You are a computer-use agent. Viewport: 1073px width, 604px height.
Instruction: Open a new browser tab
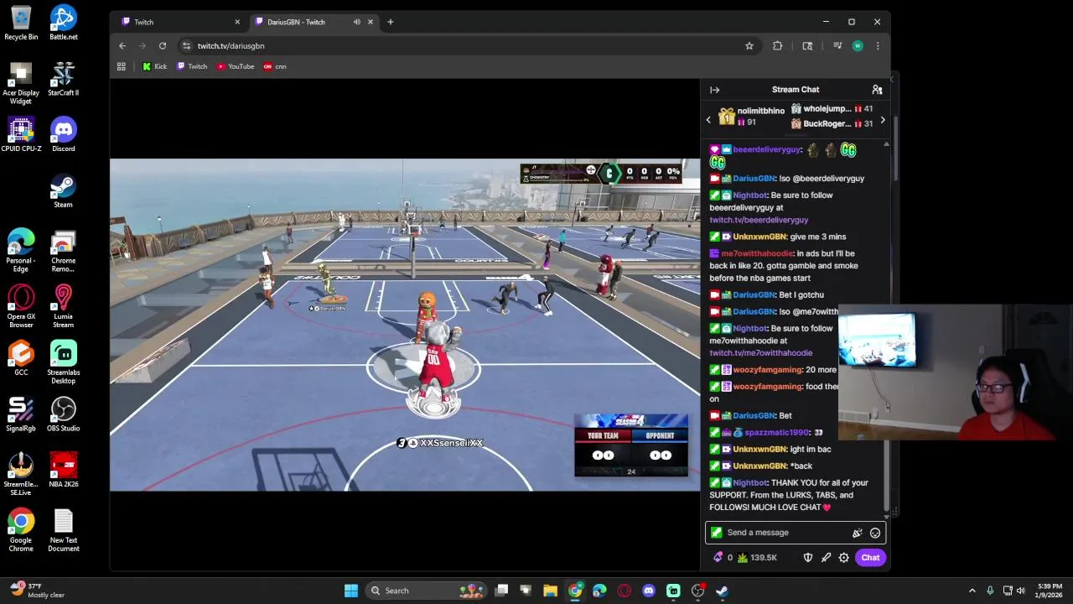point(390,22)
